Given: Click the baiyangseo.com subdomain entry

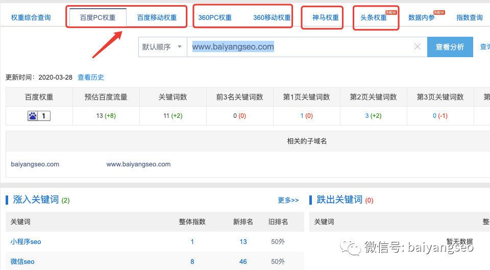Looking at the screenshot, I should coord(35,164).
